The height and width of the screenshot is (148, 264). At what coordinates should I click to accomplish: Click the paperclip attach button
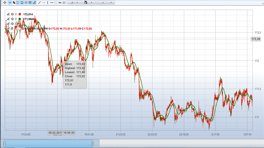[x=72, y=2]
